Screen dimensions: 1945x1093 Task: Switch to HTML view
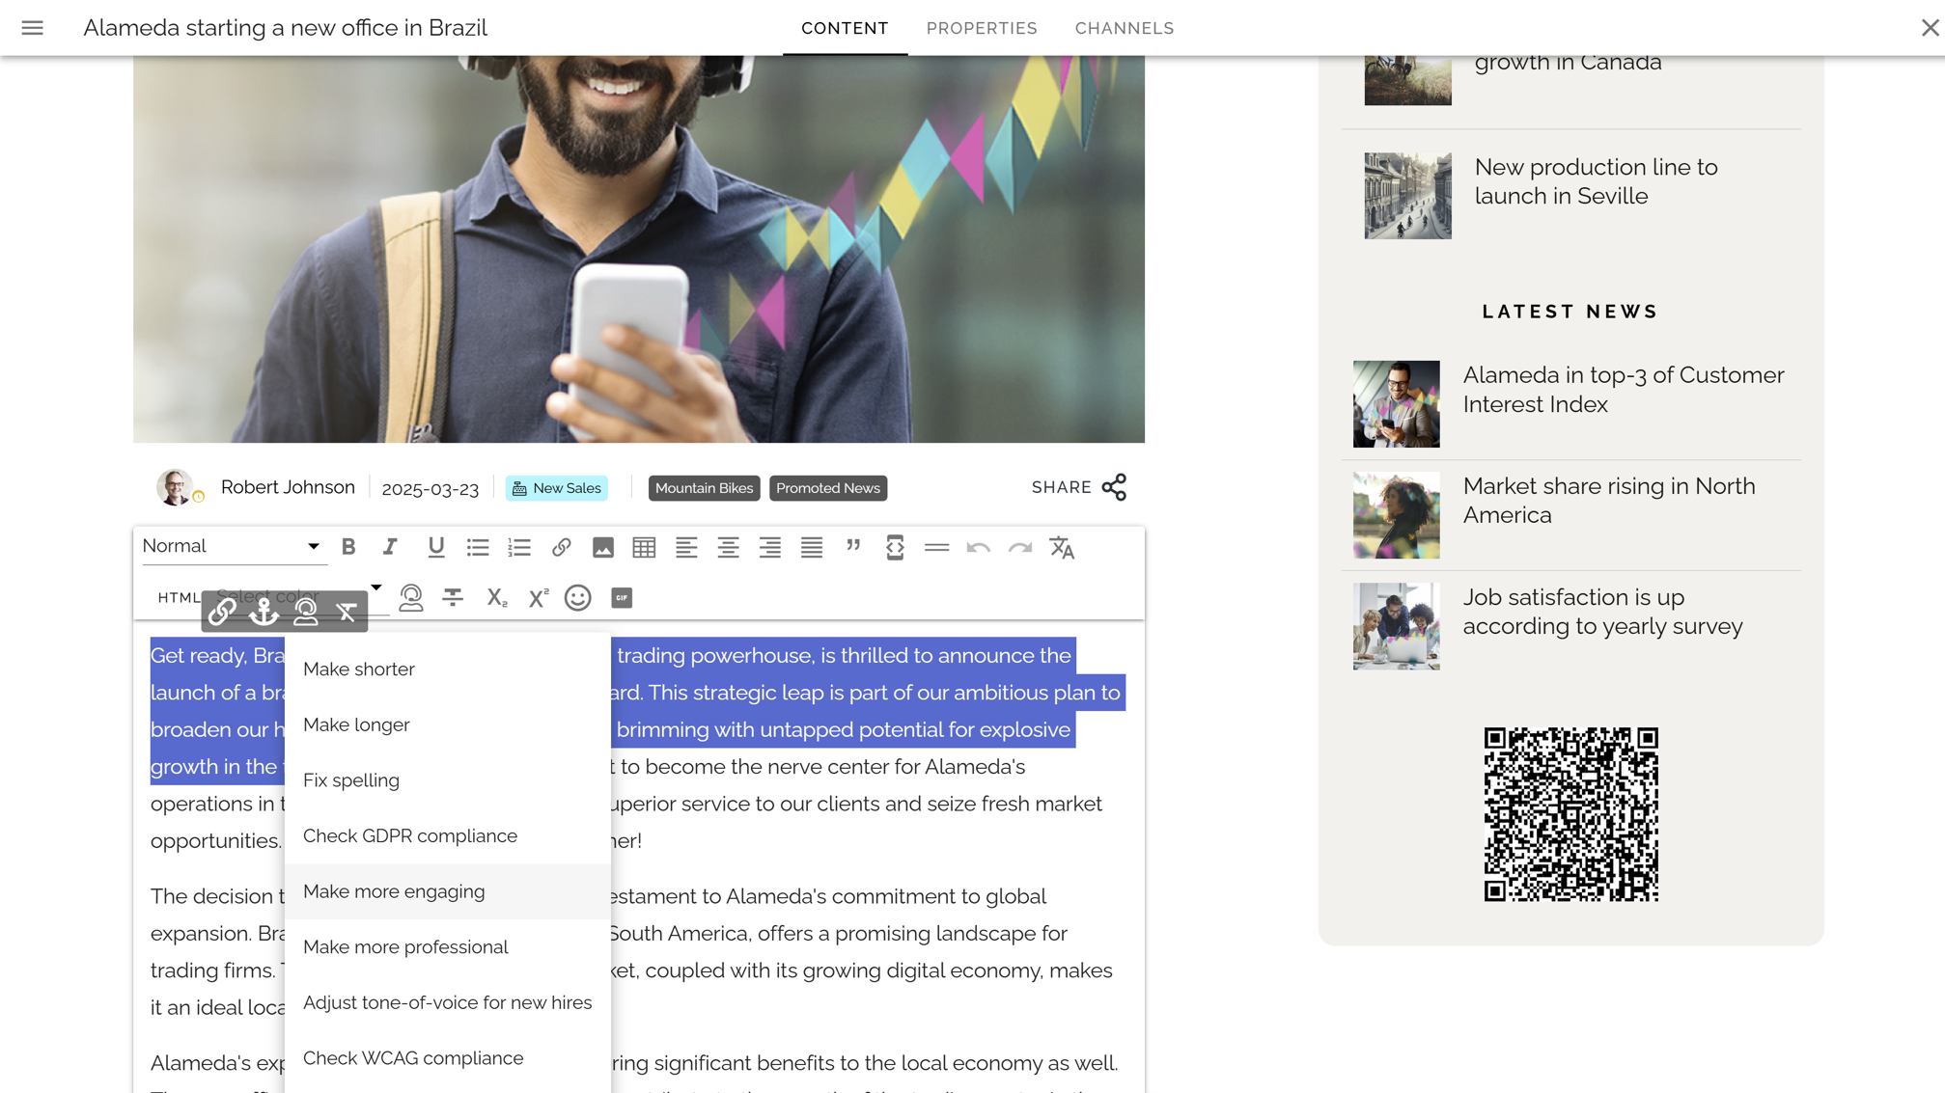179,598
